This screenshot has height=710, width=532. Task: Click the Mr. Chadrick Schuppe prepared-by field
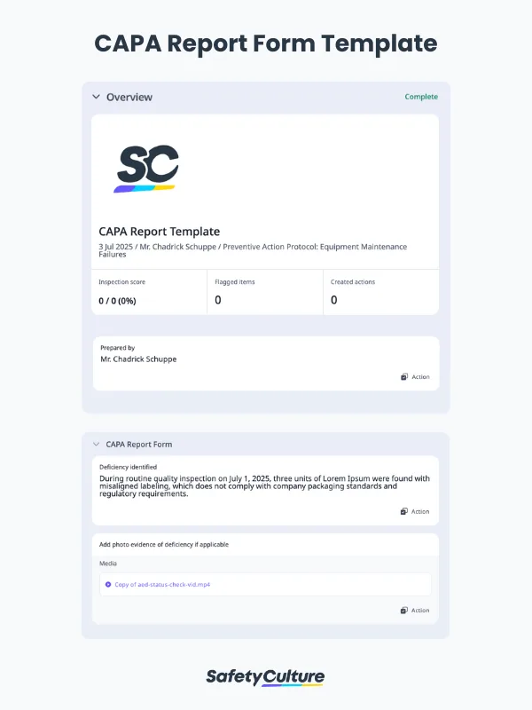pyautogui.click(x=138, y=359)
